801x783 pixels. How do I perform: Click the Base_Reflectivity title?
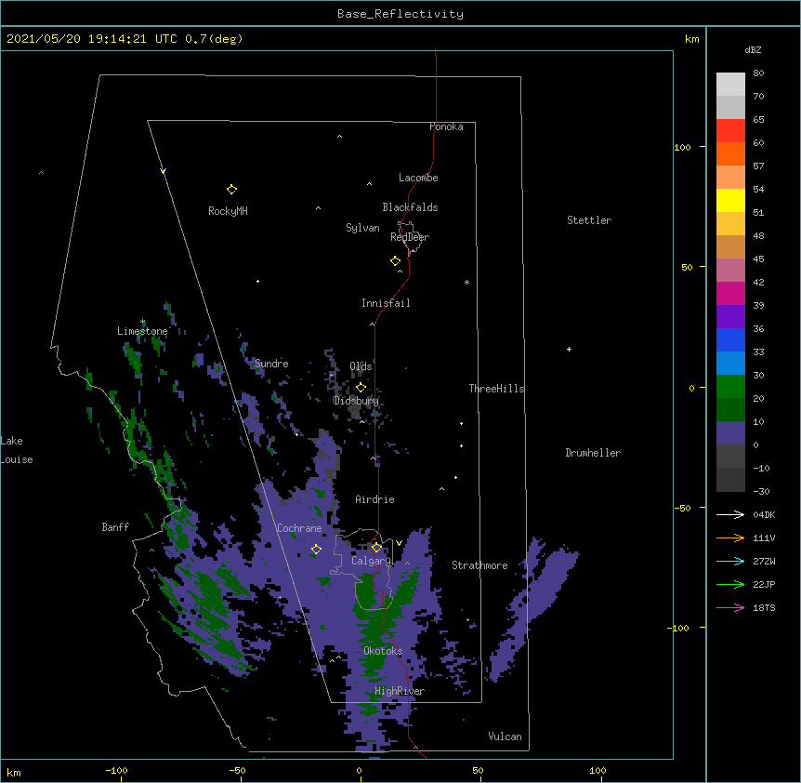(x=400, y=14)
